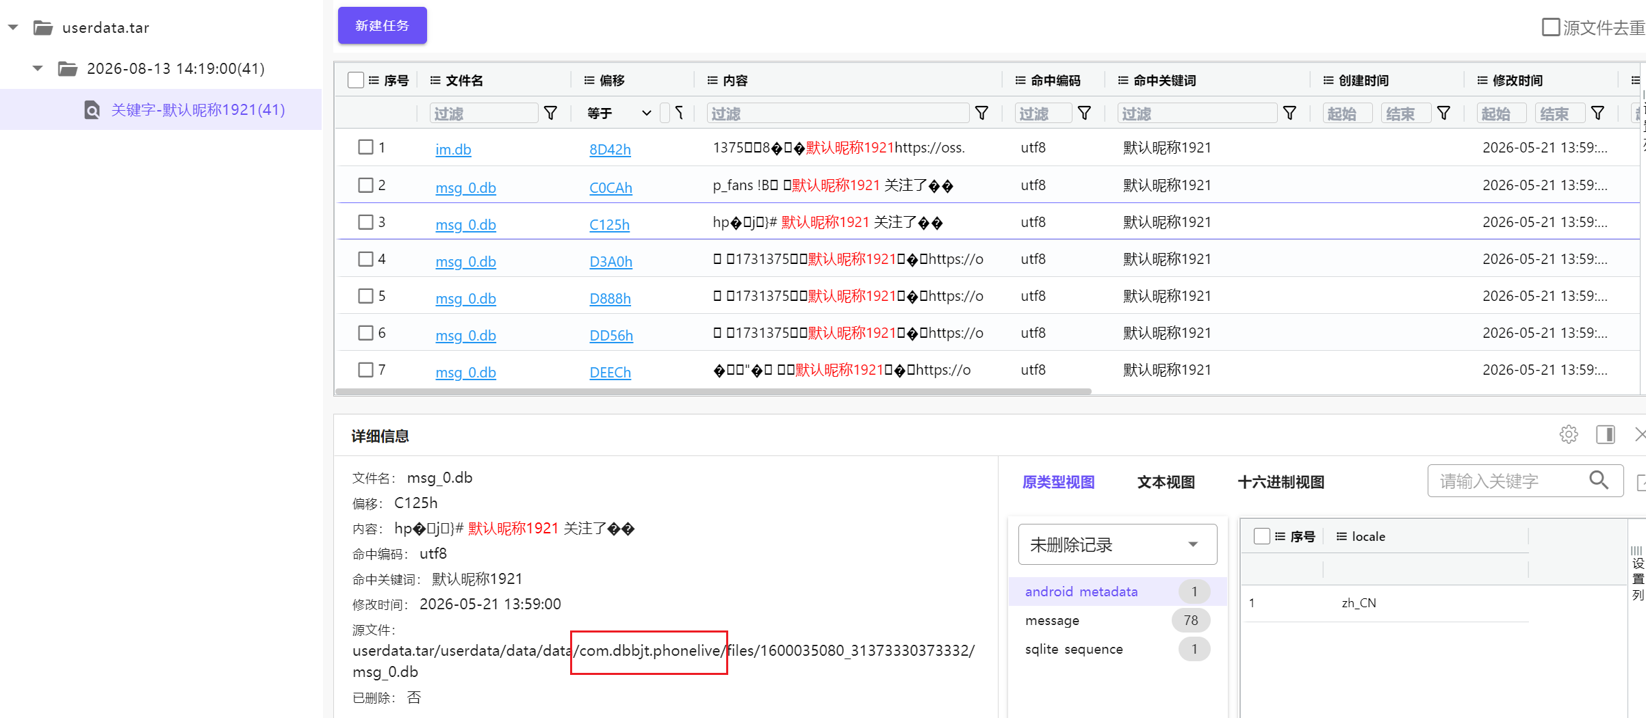Open the 等于 offset comparison dropdown
Screen dimensions: 1646x718
619,113
